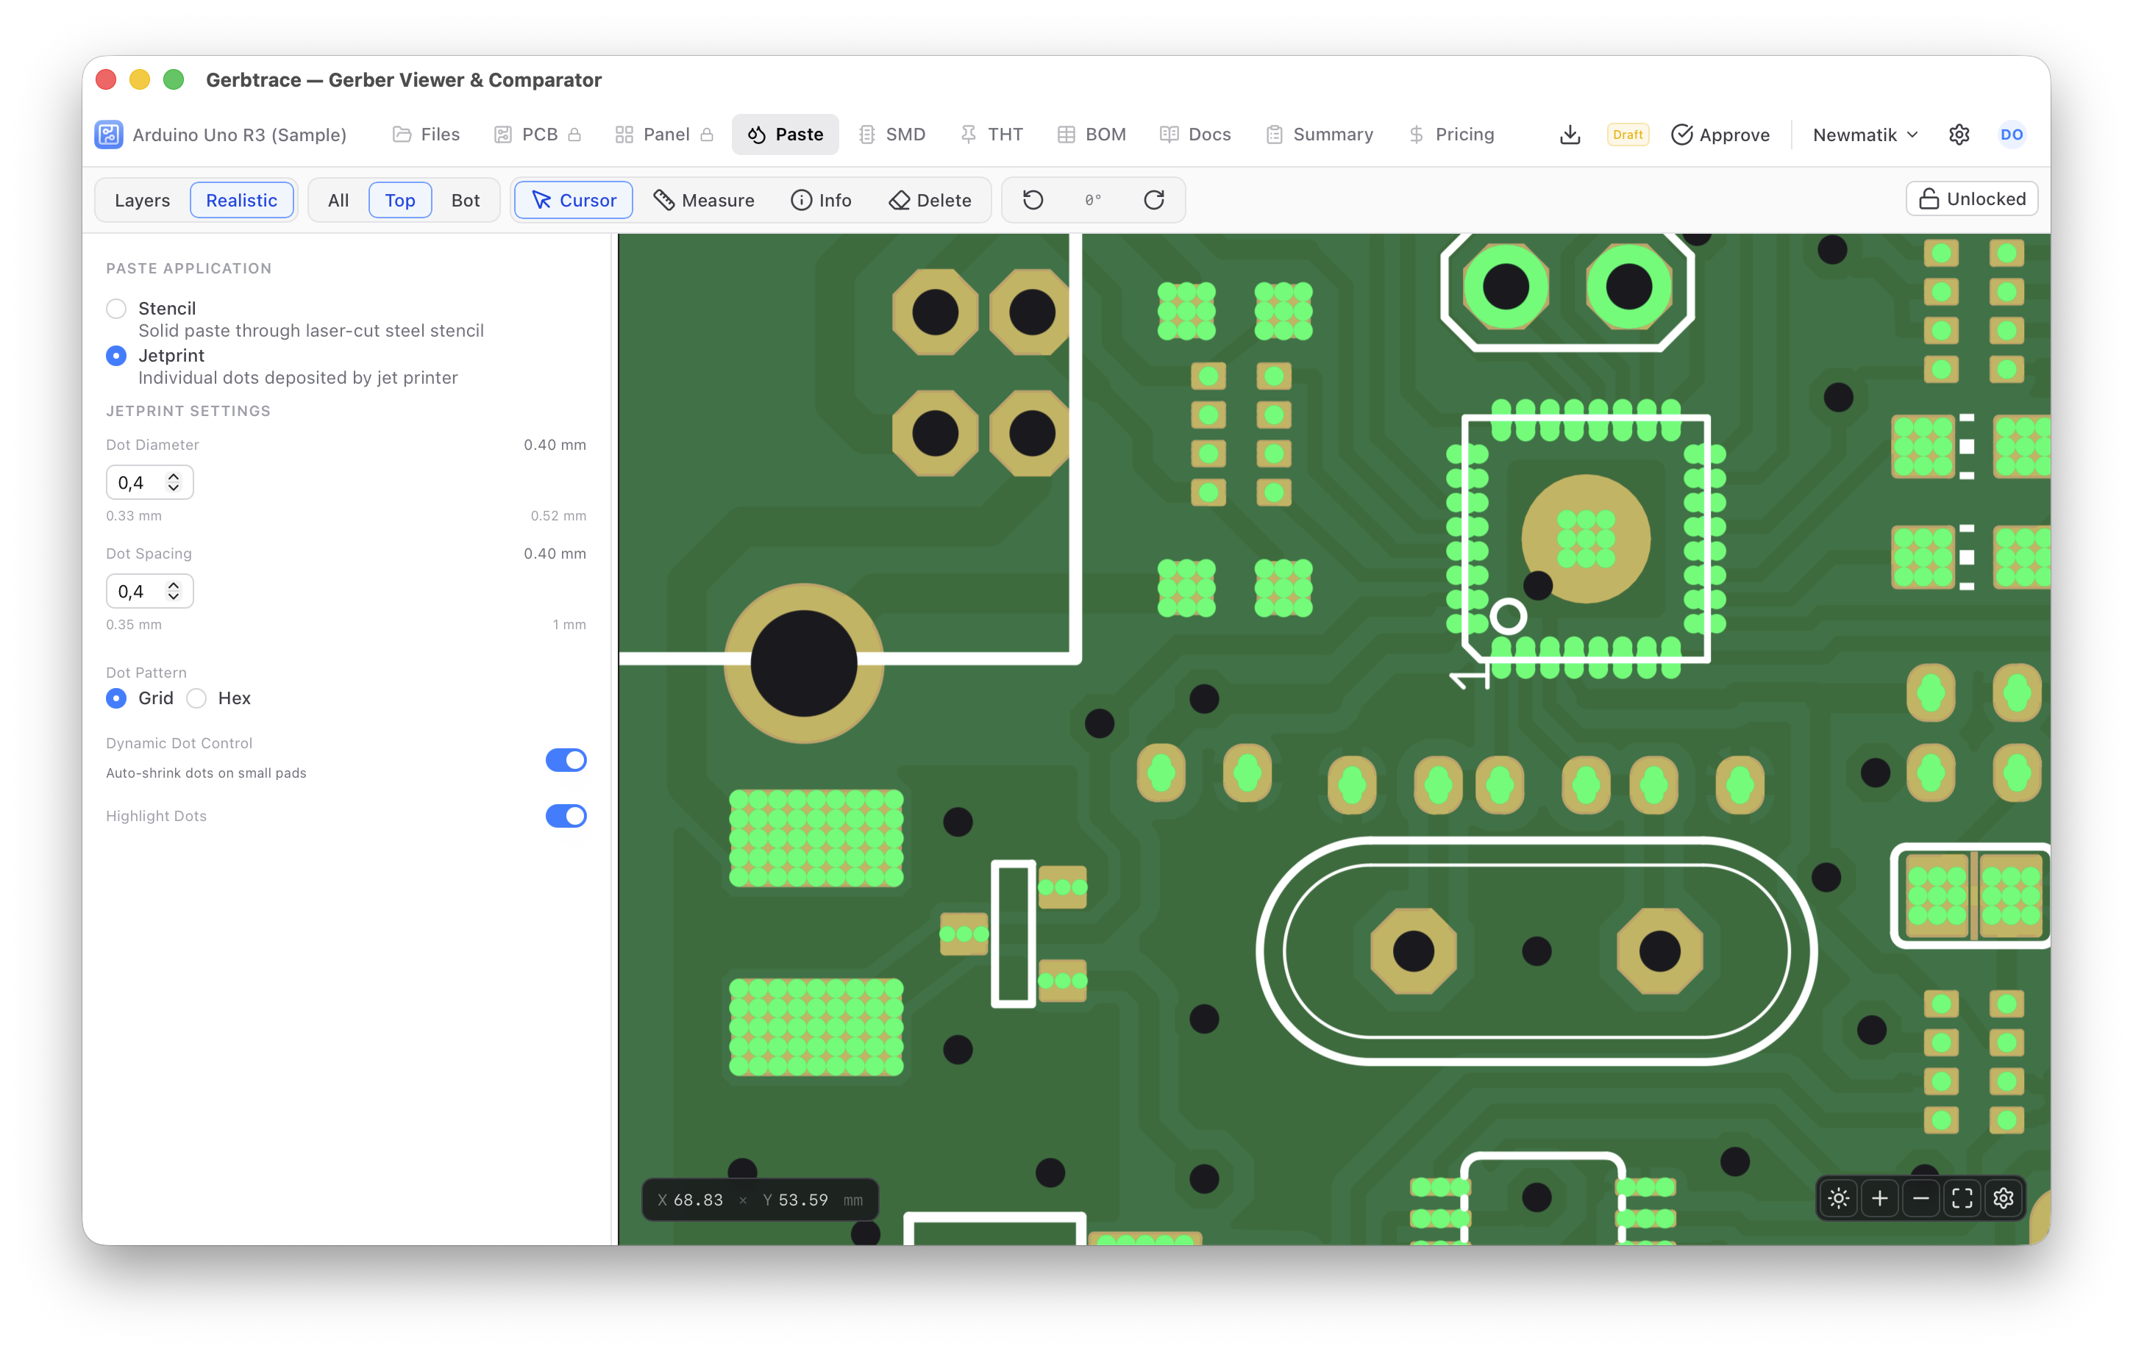
Task: Choose the Grid dot pattern
Action: click(x=116, y=698)
